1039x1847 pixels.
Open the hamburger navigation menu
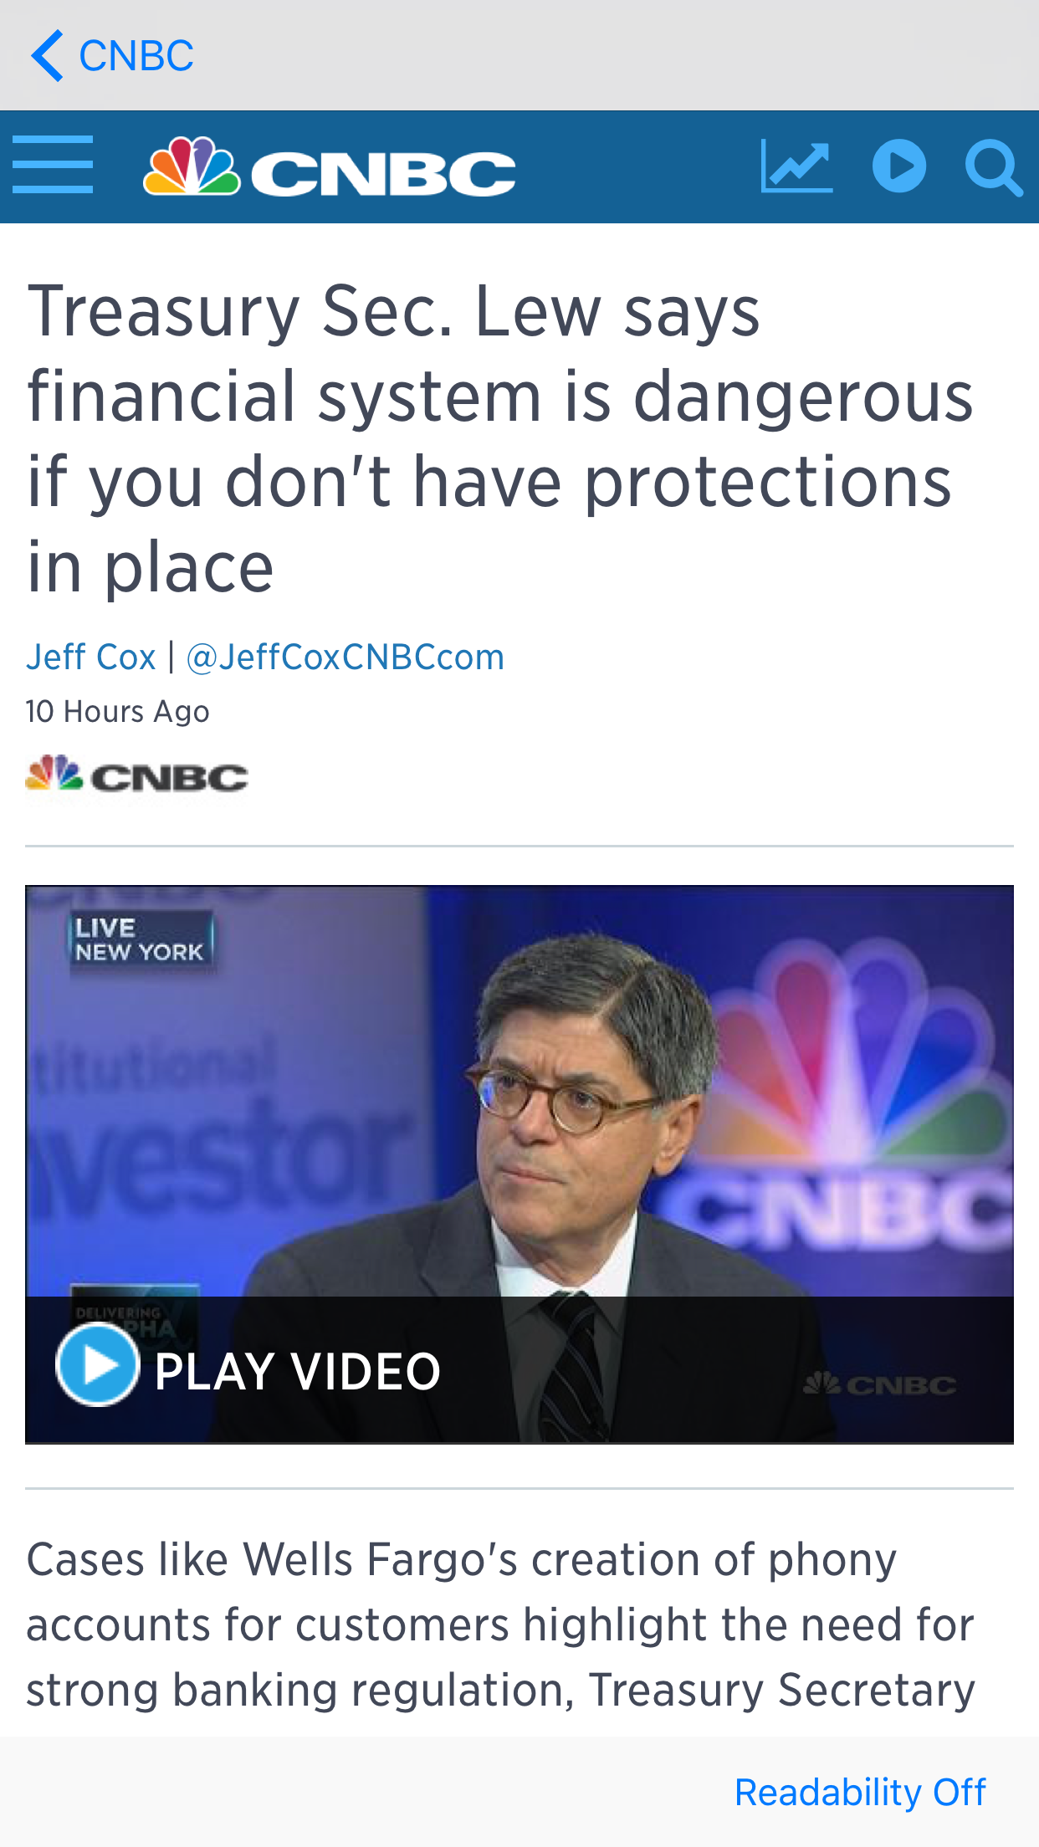click(53, 166)
